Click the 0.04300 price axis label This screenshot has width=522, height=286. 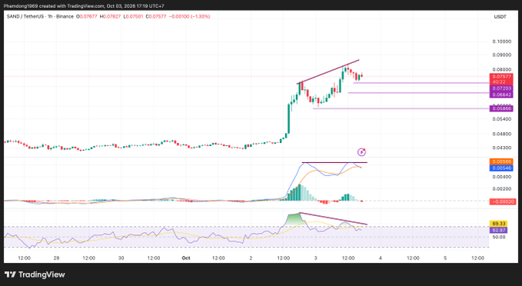tap(502, 148)
